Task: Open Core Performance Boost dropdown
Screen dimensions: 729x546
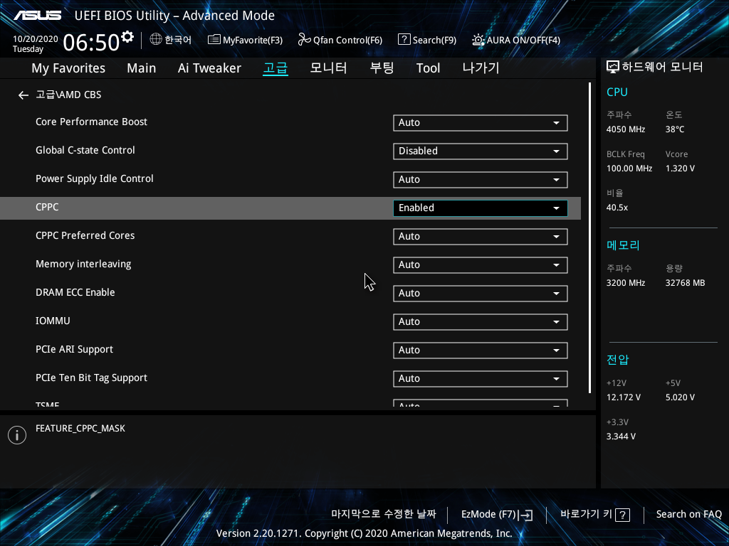Action: pos(481,123)
